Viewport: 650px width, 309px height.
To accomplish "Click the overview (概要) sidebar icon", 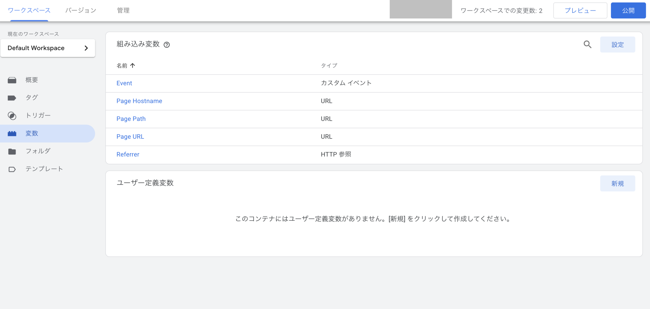I will point(12,80).
